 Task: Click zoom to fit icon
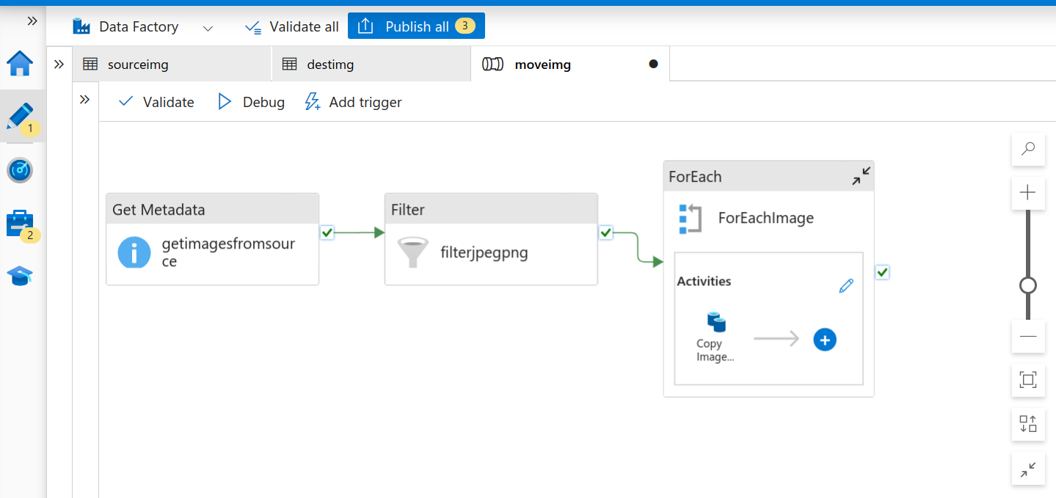coord(1028,380)
